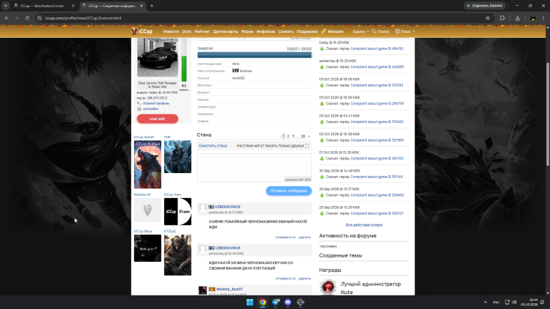
Task: Open Все действия юзера link
Action: coord(364,225)
